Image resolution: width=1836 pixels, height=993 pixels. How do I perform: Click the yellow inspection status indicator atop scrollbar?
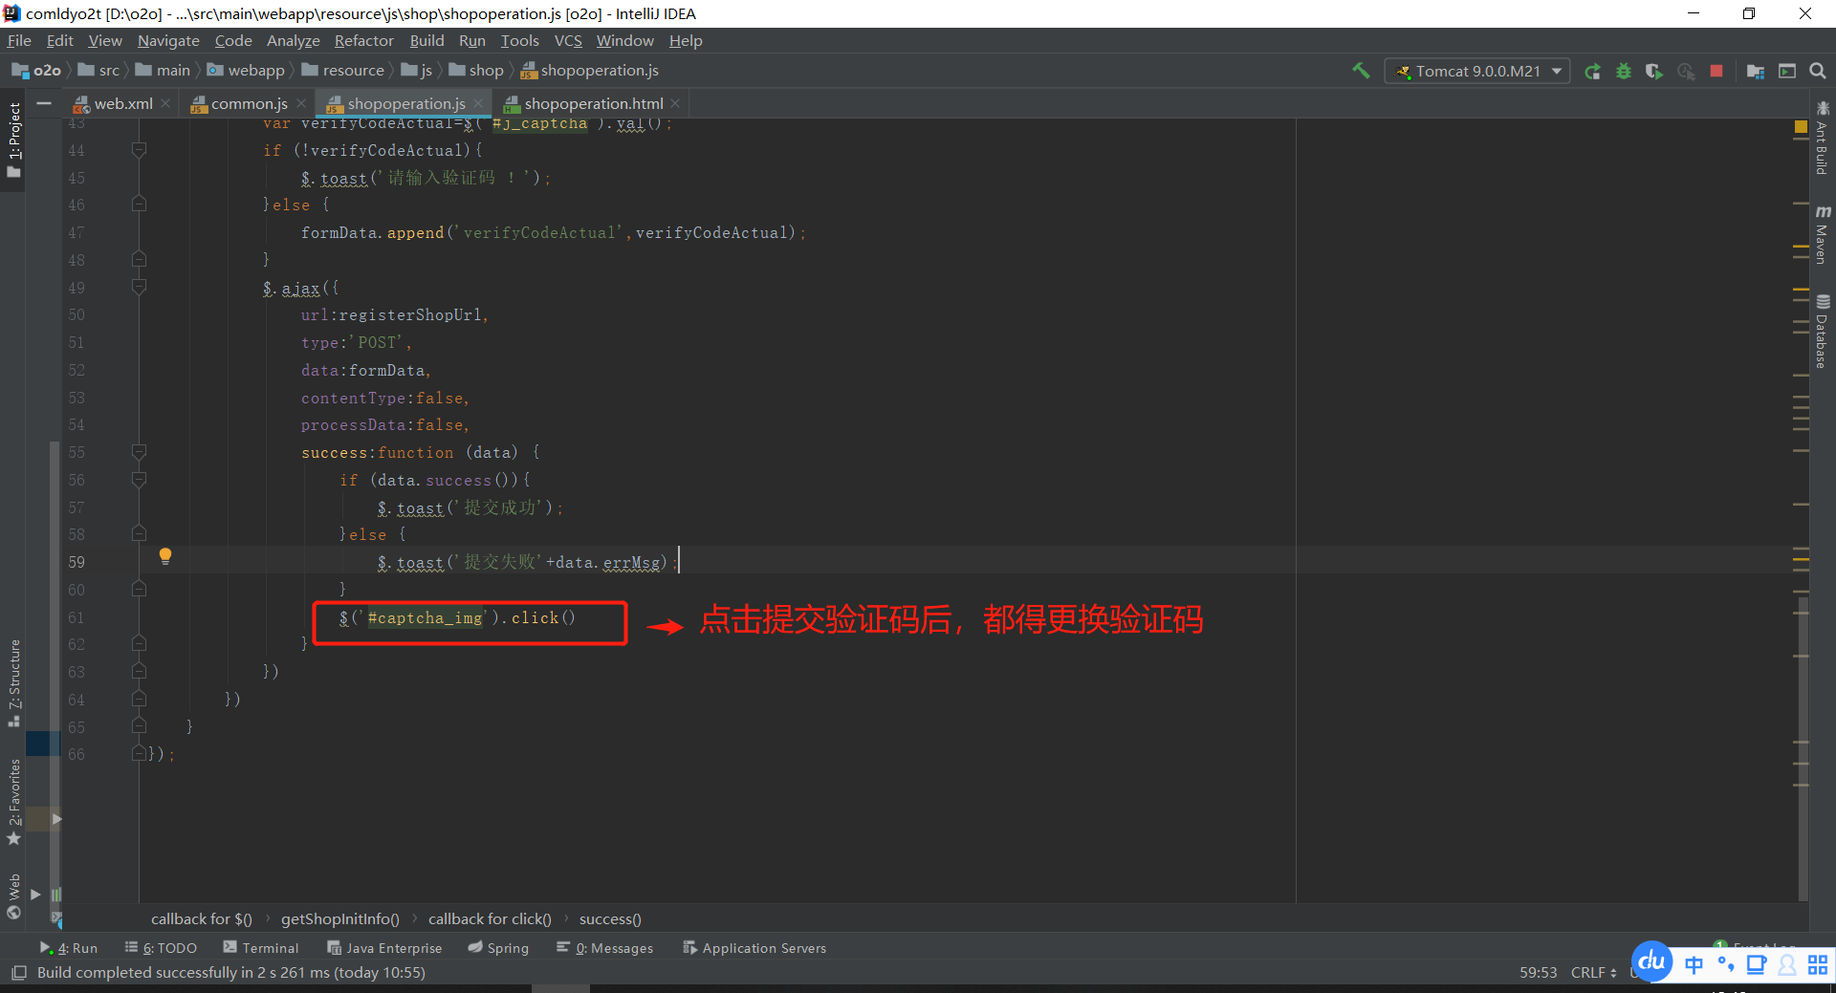1801,127
